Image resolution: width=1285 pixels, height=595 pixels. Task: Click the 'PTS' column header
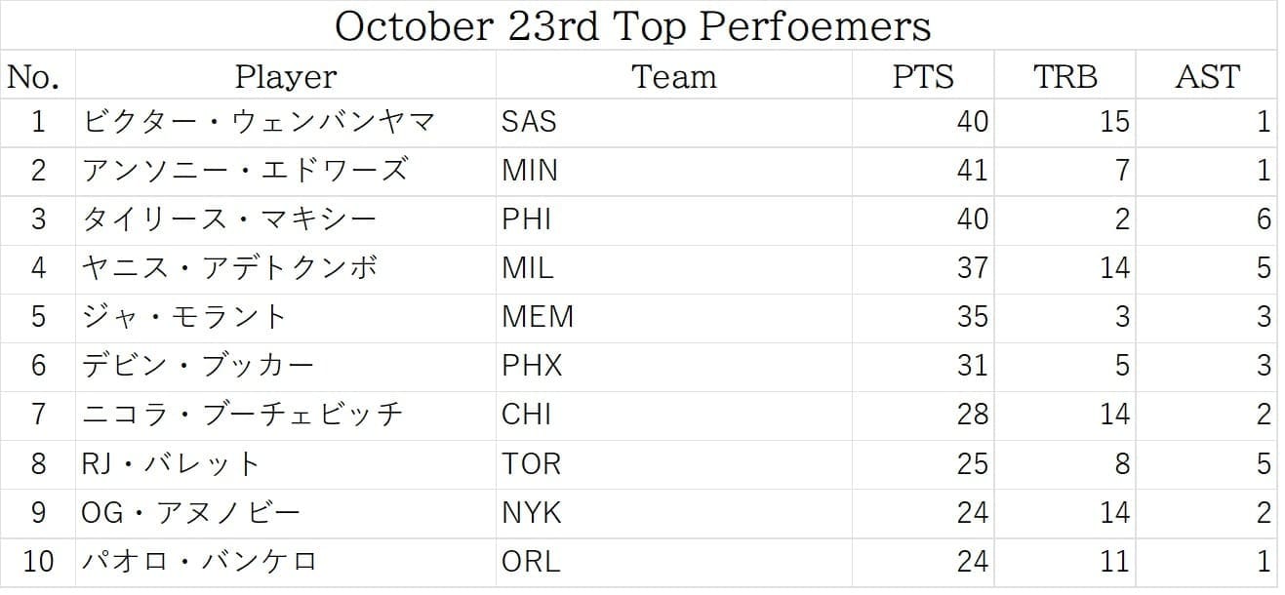[x=922, y=76]
